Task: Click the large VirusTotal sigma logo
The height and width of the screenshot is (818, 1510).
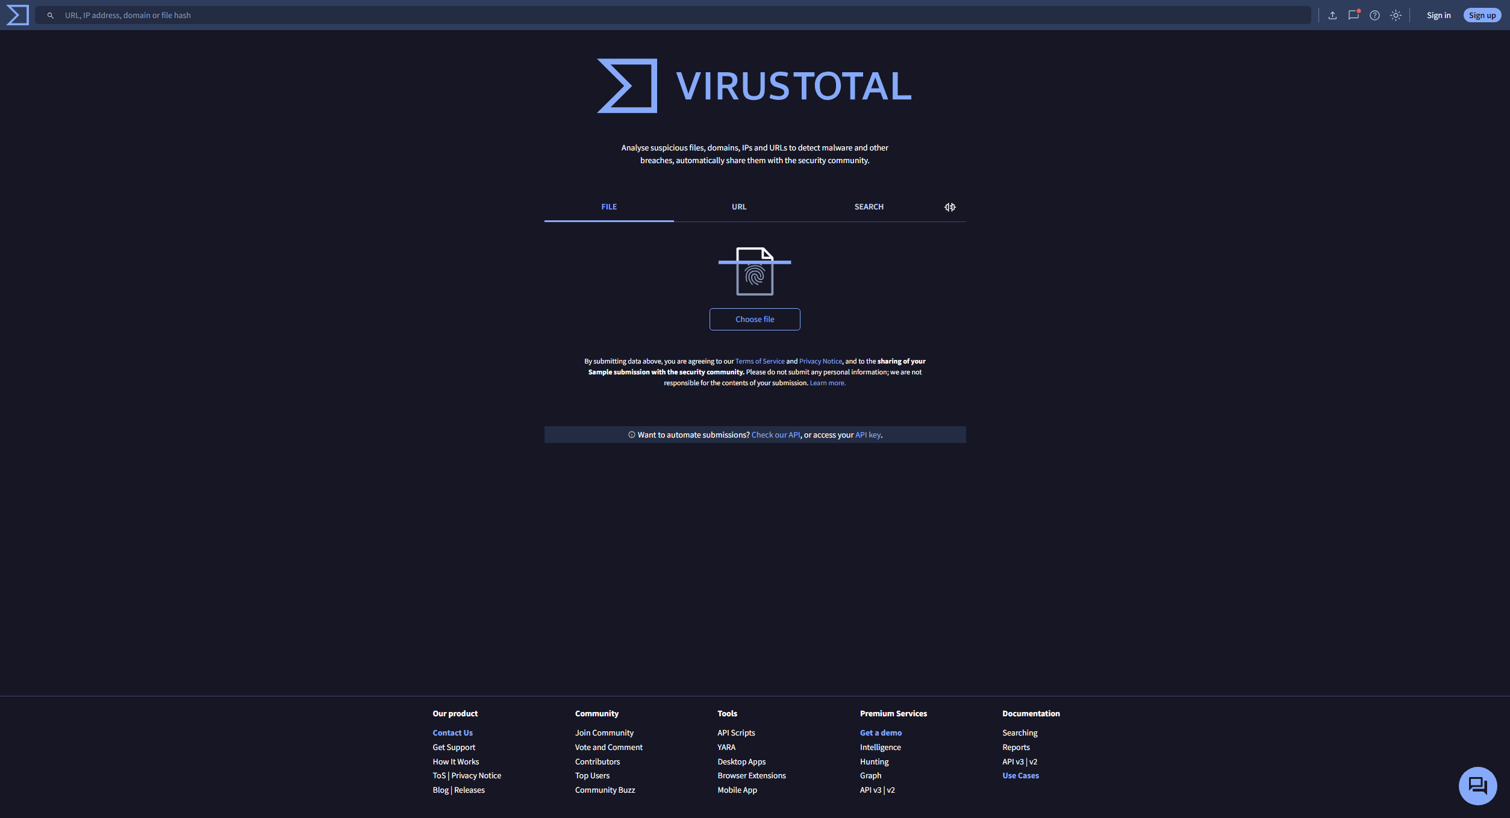Action: (x=627, y=85)
